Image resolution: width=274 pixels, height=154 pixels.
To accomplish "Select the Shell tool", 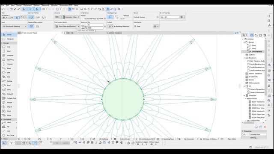I will click(9, 89).
